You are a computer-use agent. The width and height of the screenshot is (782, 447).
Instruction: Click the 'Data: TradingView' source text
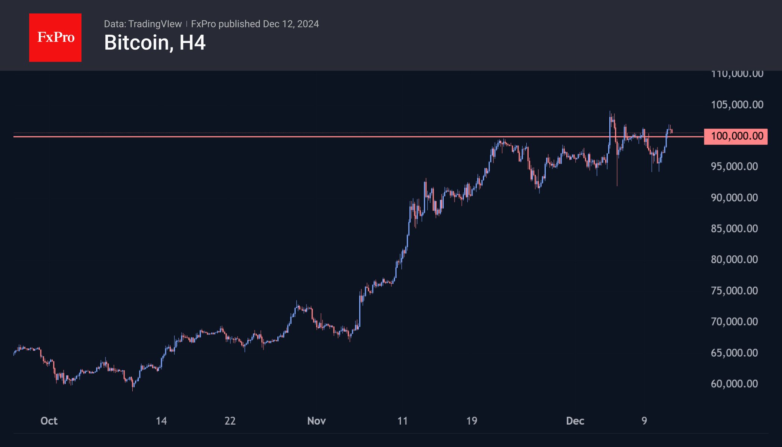click(x=143, y=24)
